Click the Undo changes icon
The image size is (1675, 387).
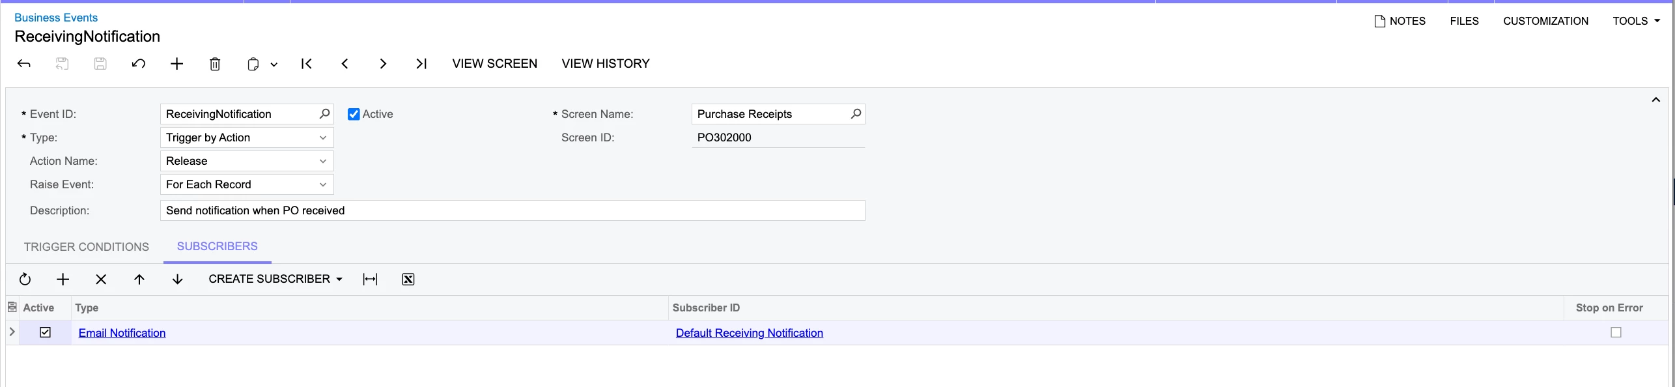[x=139, y=64]
